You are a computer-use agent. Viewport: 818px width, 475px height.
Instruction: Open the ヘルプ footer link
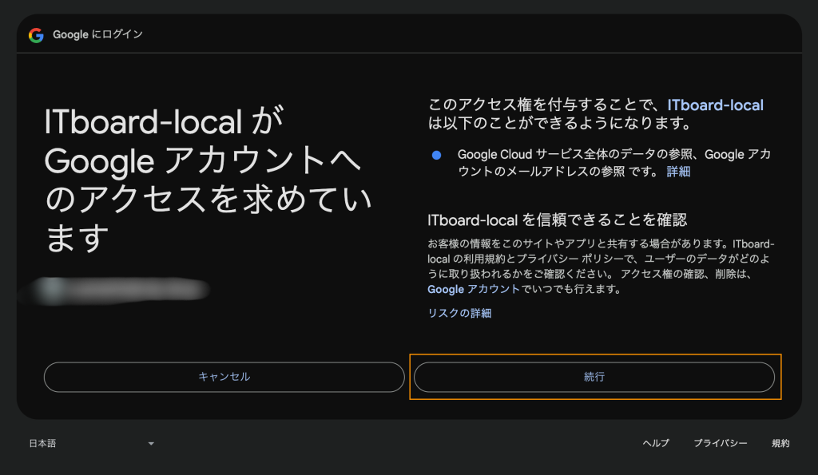[x=656, y=443]
